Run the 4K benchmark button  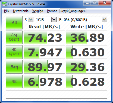point(14,81)
